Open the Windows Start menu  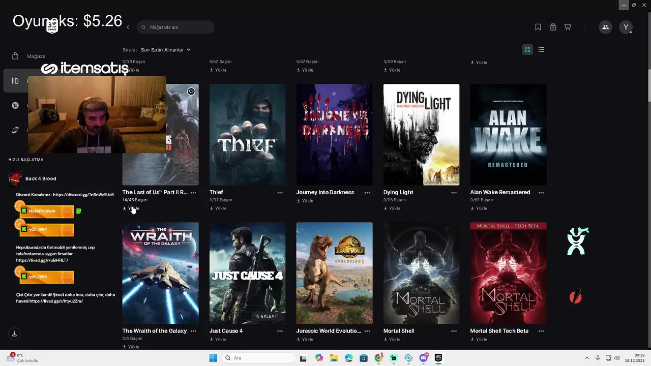pyautogui.click(x=213, y=358)
